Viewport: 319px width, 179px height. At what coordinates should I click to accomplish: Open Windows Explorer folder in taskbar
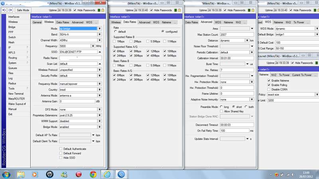coord(21,174)
